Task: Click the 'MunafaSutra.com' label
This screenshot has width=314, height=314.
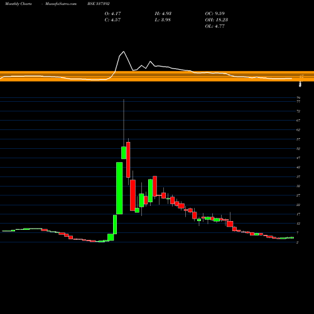Action: point(61,4)
